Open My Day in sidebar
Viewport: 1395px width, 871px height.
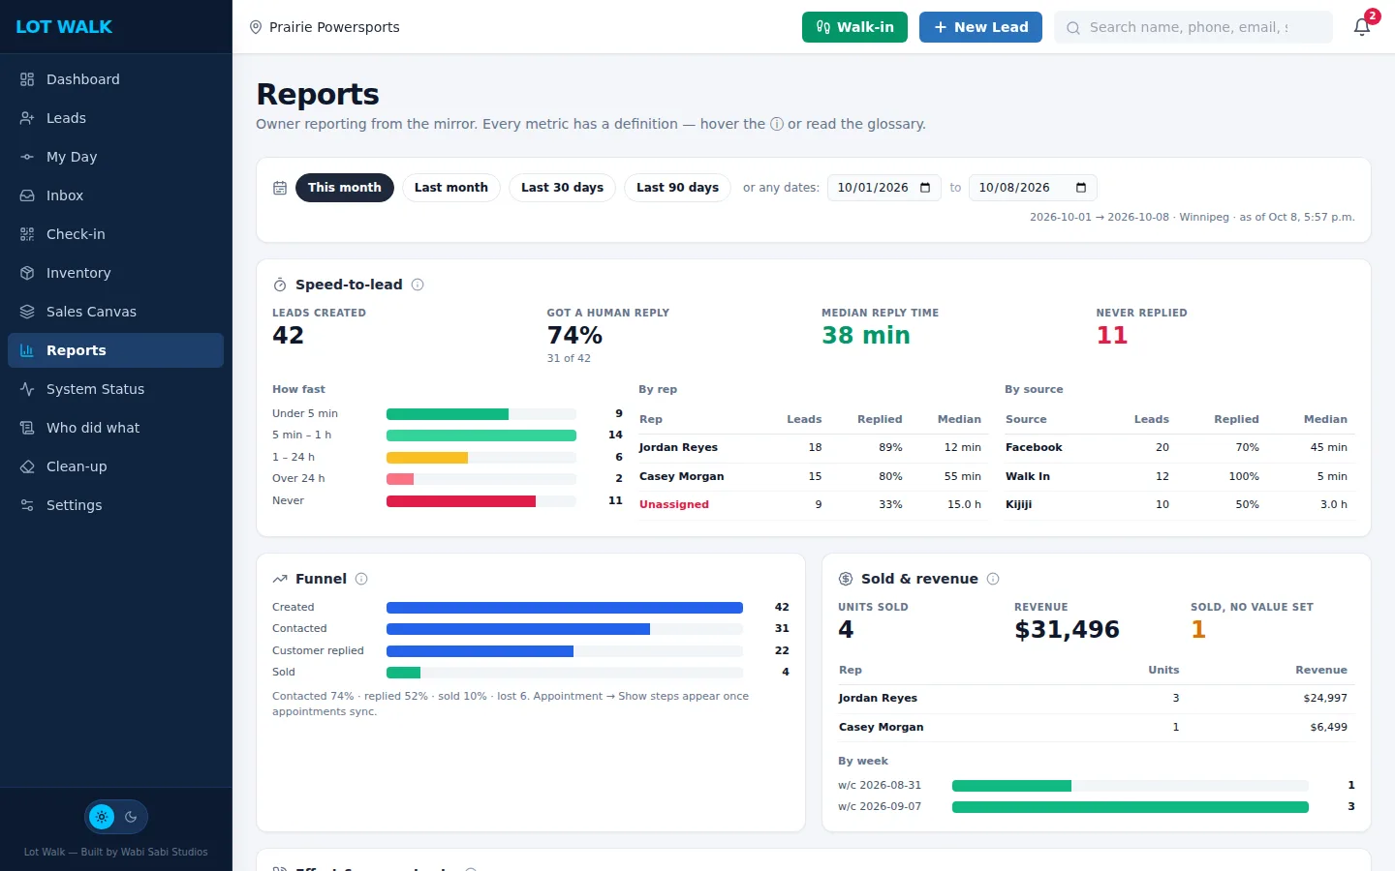click(x=115, y=157)
